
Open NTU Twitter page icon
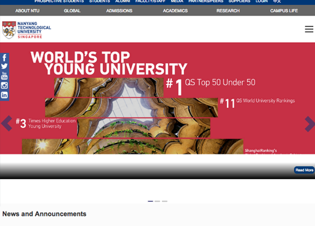4,66
